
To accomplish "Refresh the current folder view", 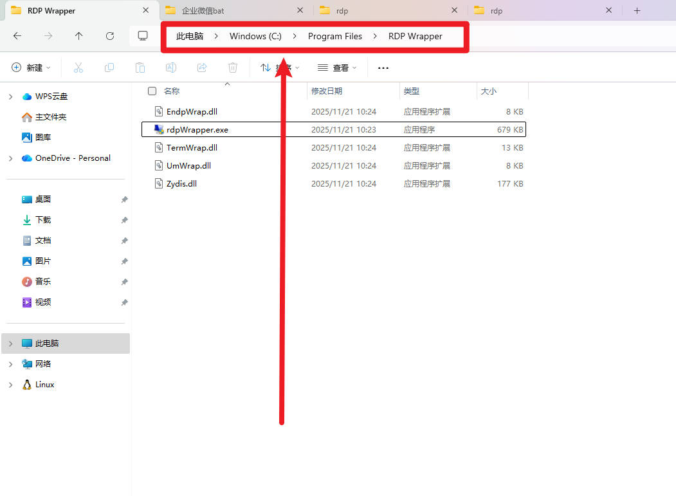I will pyautogui.click(x=110, y=36).
